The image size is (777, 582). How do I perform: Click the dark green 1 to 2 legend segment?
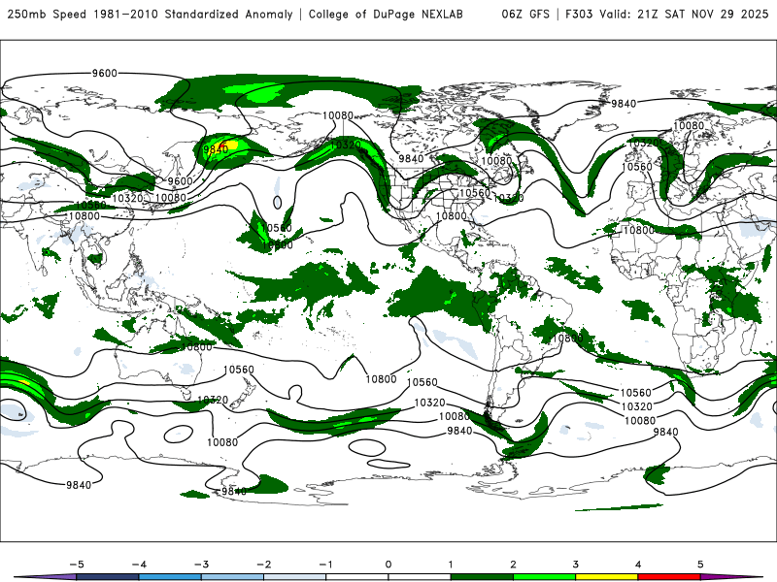tap(482, 577)
